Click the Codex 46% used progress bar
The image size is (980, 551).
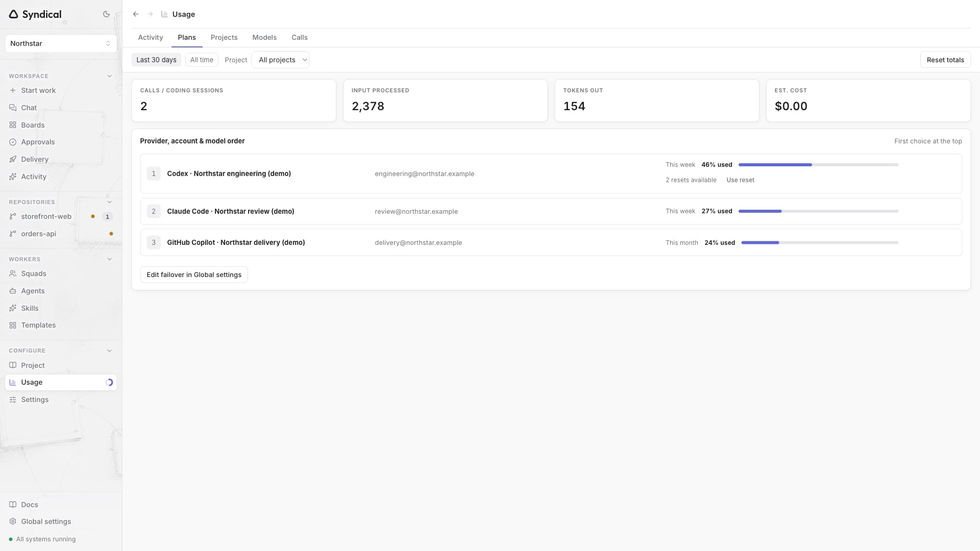[x=818, y=165]
